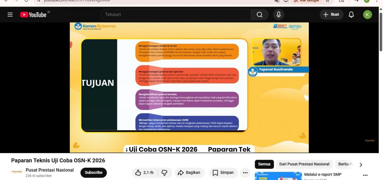Subscribe to Pusat Prestasi Nasional
This screenshot has width=383, height=180.
(x=94, y=172)
